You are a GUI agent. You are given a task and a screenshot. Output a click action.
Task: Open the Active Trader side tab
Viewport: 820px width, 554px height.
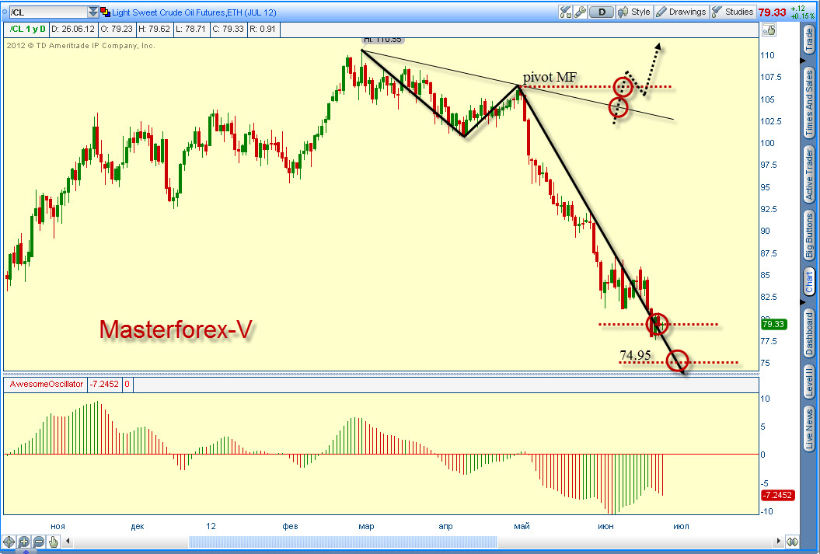pos(809,175)
